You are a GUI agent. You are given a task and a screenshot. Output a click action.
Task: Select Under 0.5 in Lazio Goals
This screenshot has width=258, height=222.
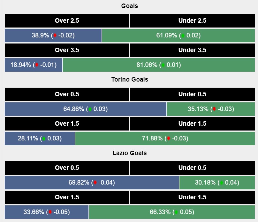click(x=192, y=168)
